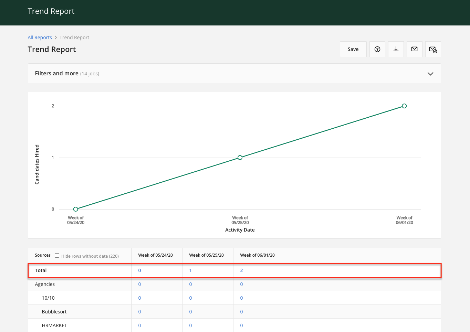Select chart point for Week of 05/24/20
Viewport: 470px width, 332px height.
tap(76, 209)
